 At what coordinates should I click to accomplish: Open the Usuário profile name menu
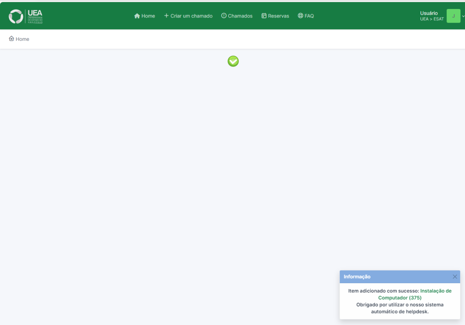(429, 13)
